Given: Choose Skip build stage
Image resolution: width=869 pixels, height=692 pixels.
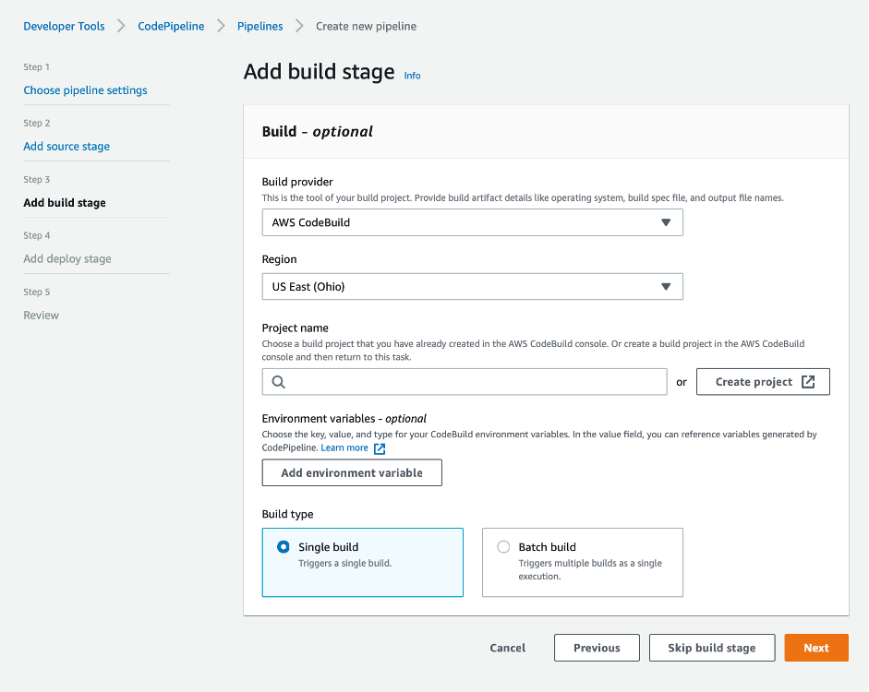Looking at the screenshot, I should 711,647.
